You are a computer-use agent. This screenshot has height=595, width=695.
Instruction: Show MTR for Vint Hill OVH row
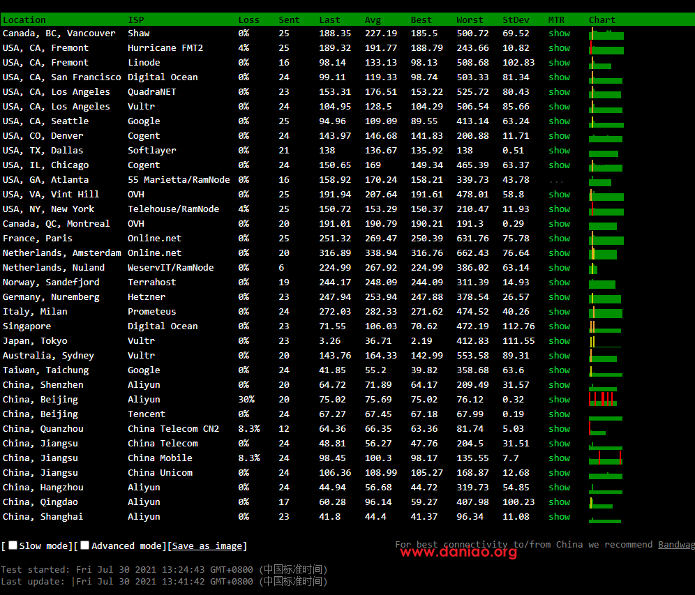tap(559, 194)
